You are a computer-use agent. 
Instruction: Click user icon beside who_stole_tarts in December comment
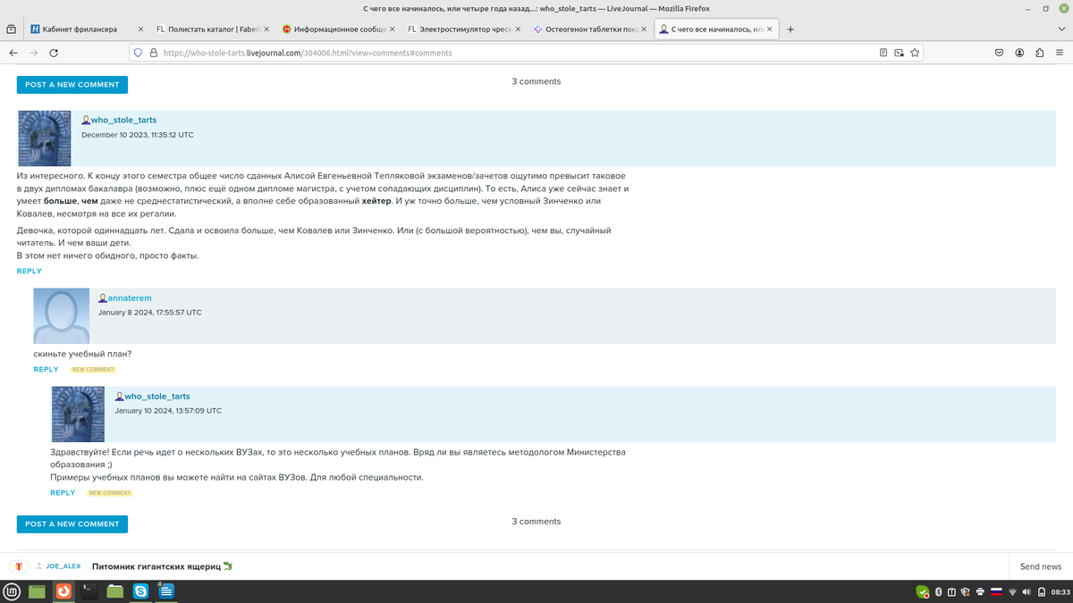click(86, 120)
